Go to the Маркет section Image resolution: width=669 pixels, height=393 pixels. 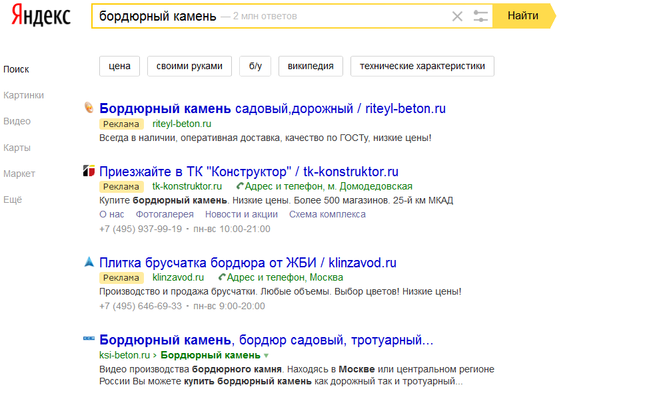(x=19, y=174)
